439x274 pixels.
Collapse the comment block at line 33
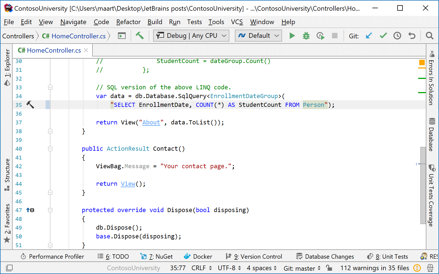[x=50, y=87]
